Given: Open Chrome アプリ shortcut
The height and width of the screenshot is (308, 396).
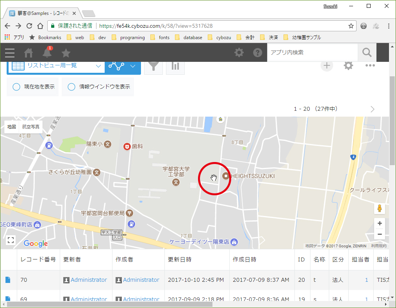Looking at the screenshot, I should click(14, 38).
